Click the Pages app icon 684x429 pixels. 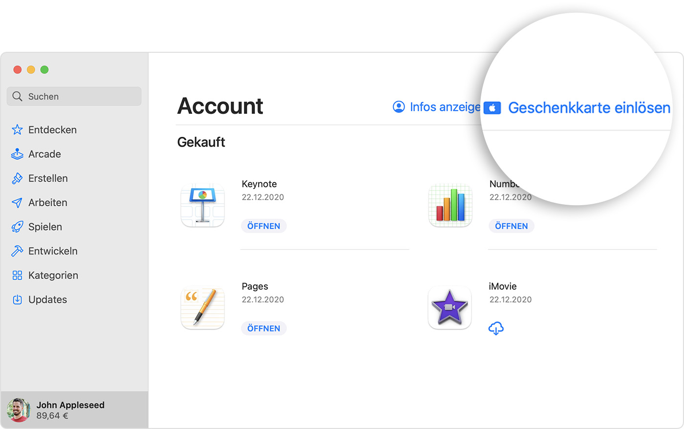(x=203, y=308)
